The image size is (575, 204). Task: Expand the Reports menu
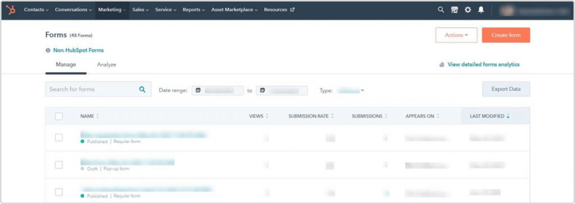[x=194, y=10]
